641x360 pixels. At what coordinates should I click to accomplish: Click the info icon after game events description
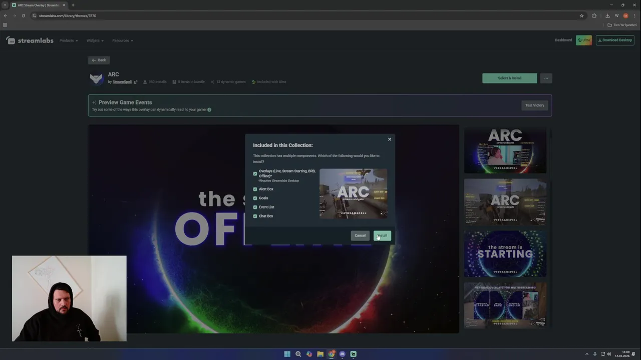tap(209, 109)
